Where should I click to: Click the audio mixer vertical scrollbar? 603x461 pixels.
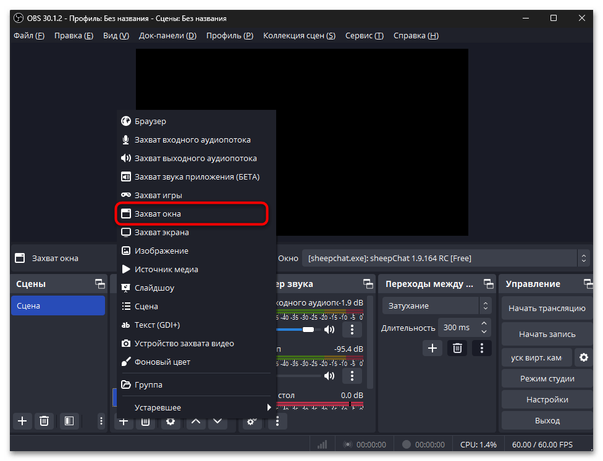[x=370, y=342]
